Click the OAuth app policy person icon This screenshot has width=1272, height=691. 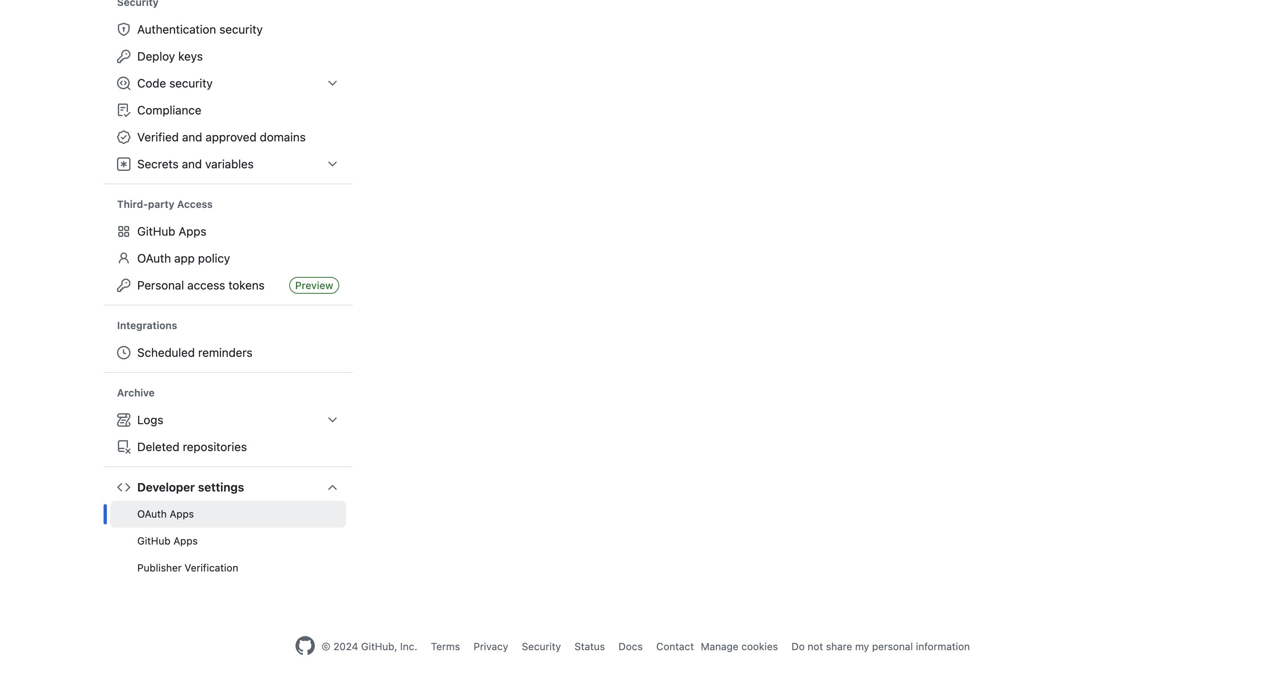point(123,259)
